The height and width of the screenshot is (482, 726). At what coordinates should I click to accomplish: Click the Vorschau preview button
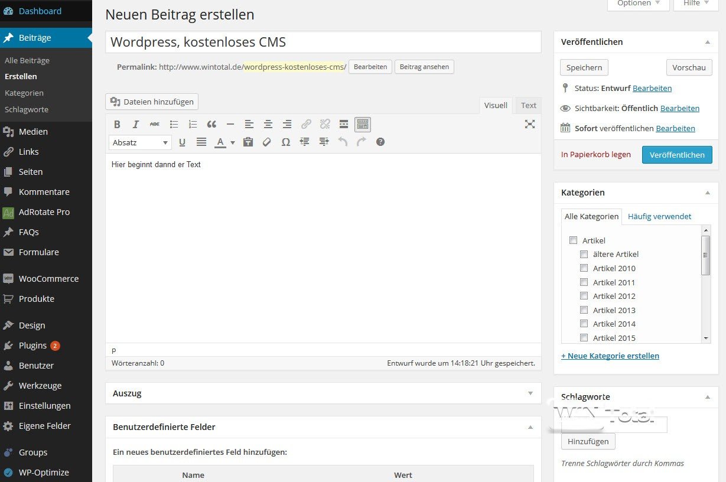tap(689, 67)
